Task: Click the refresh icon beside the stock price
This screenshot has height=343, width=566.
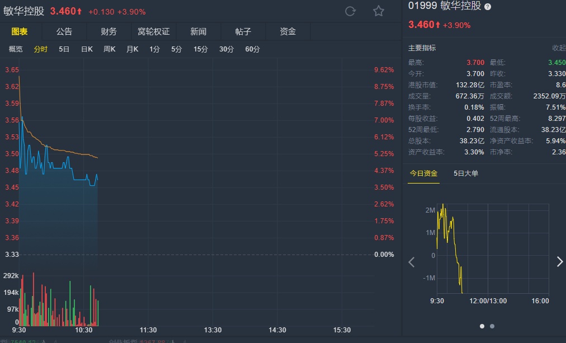Action: coord(350,11)
